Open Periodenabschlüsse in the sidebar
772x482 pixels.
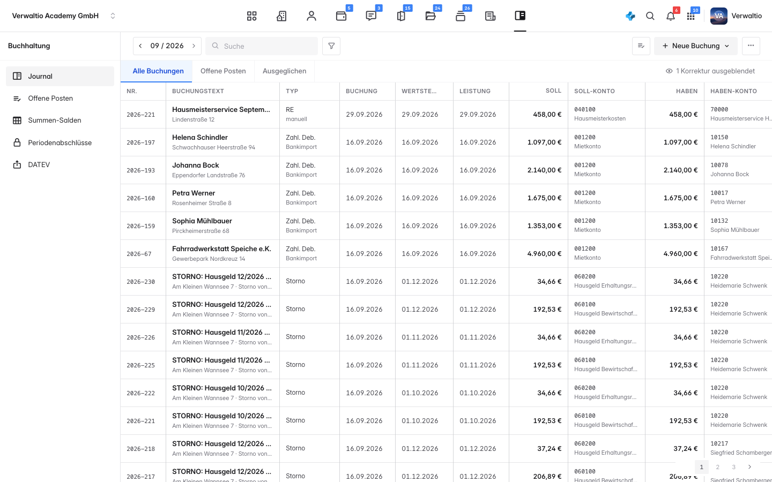pyautogui.click(x=60, y=142)
